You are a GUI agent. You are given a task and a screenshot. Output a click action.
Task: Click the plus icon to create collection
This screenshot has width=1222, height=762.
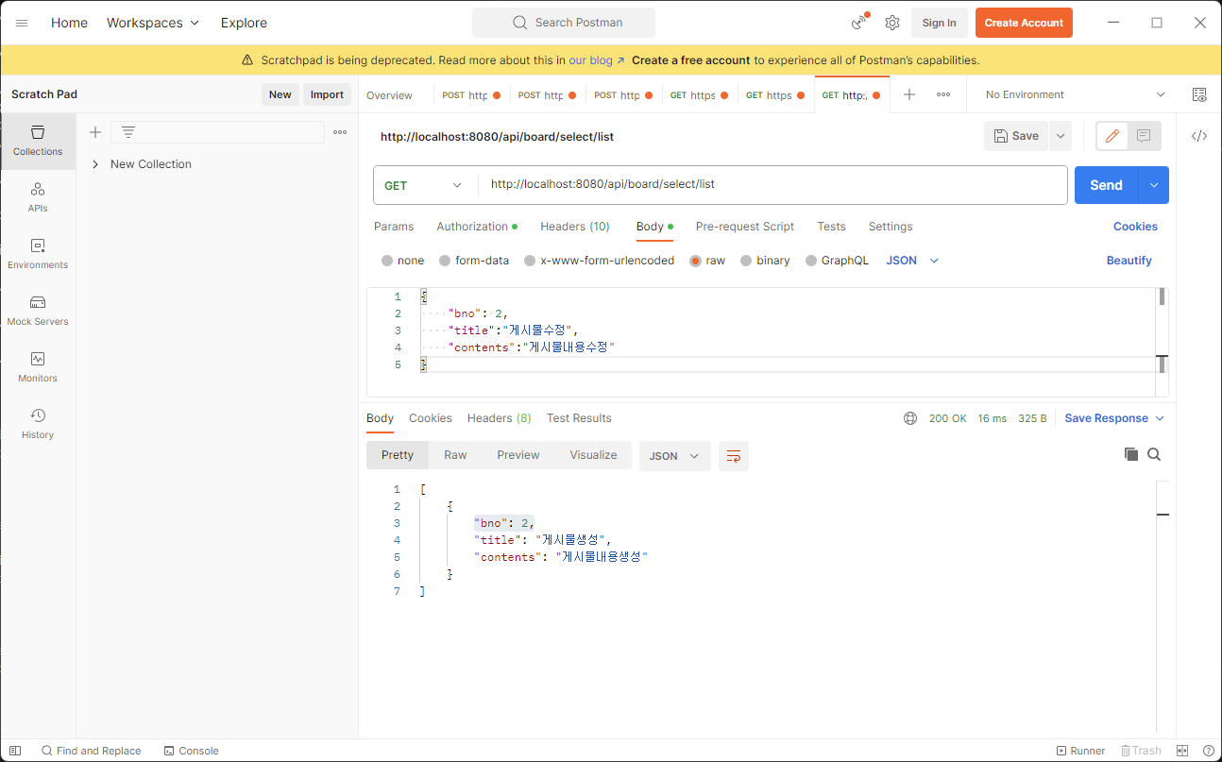94,132
